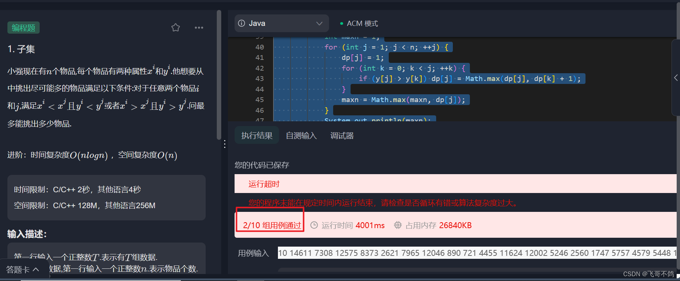The width and height of the screenshot is (680, 281).
Task: Expand the 答题卡 panel
Action: pos(23,270)
